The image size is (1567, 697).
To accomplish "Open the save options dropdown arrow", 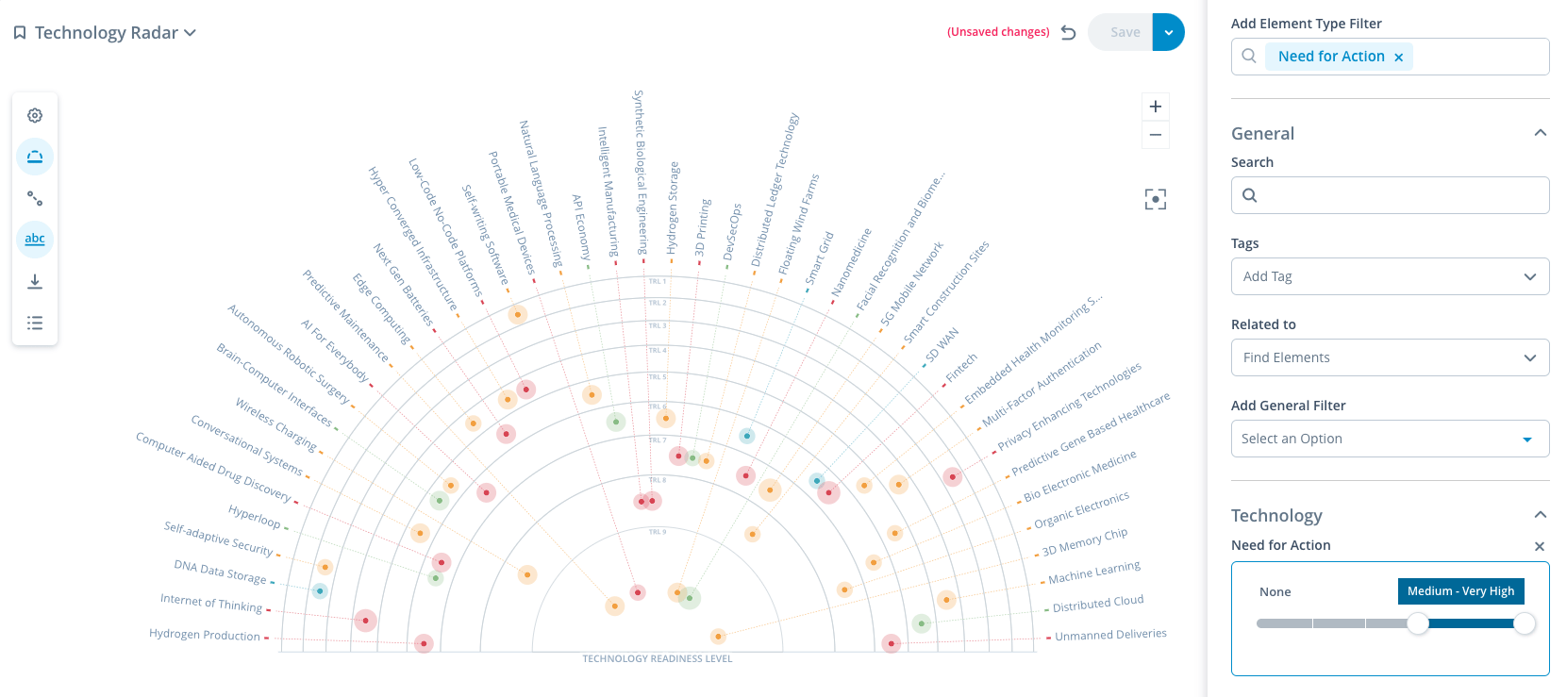I will point(1169,32).
